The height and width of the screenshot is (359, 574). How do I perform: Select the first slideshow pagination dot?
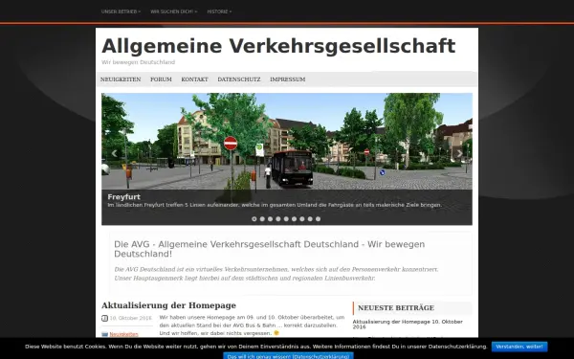(254, 219)
